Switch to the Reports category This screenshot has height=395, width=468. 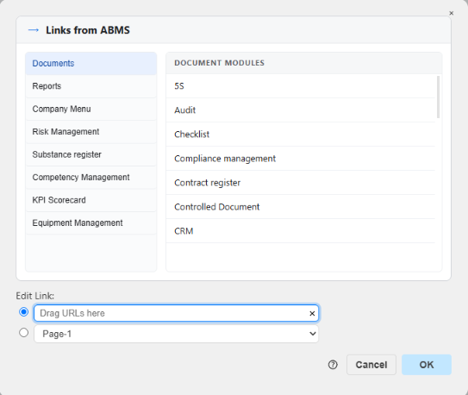click(x=91, y=86)
